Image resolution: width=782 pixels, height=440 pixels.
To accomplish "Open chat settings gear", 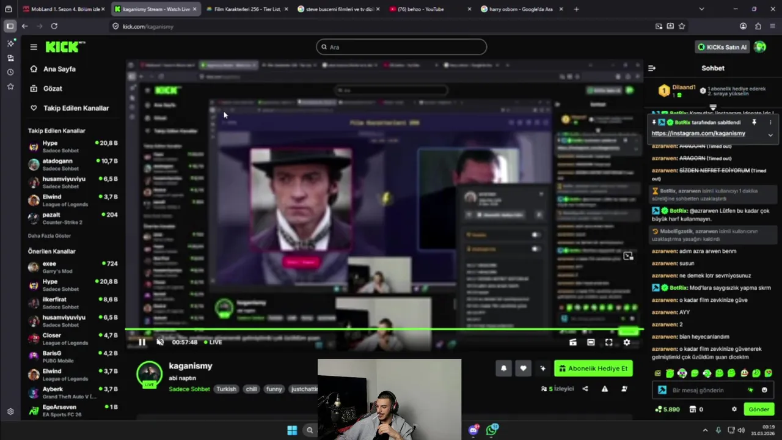I will [x=734, y=409].
